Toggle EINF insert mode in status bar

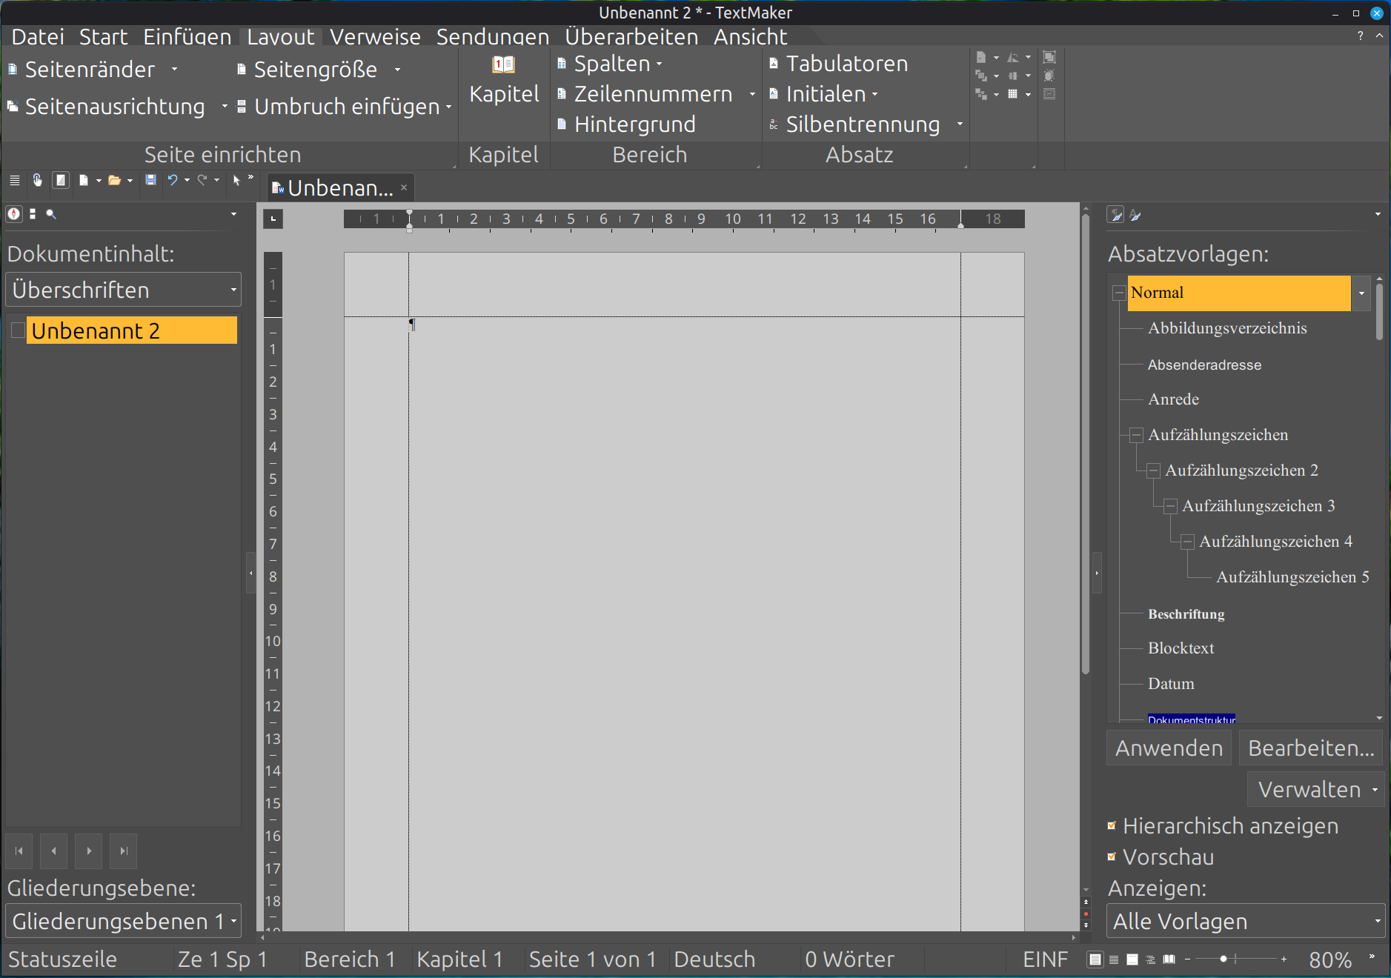pos(1045,959)
